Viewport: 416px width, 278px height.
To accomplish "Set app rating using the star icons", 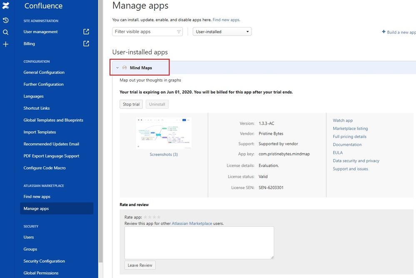I will click(x=152, y=217).
